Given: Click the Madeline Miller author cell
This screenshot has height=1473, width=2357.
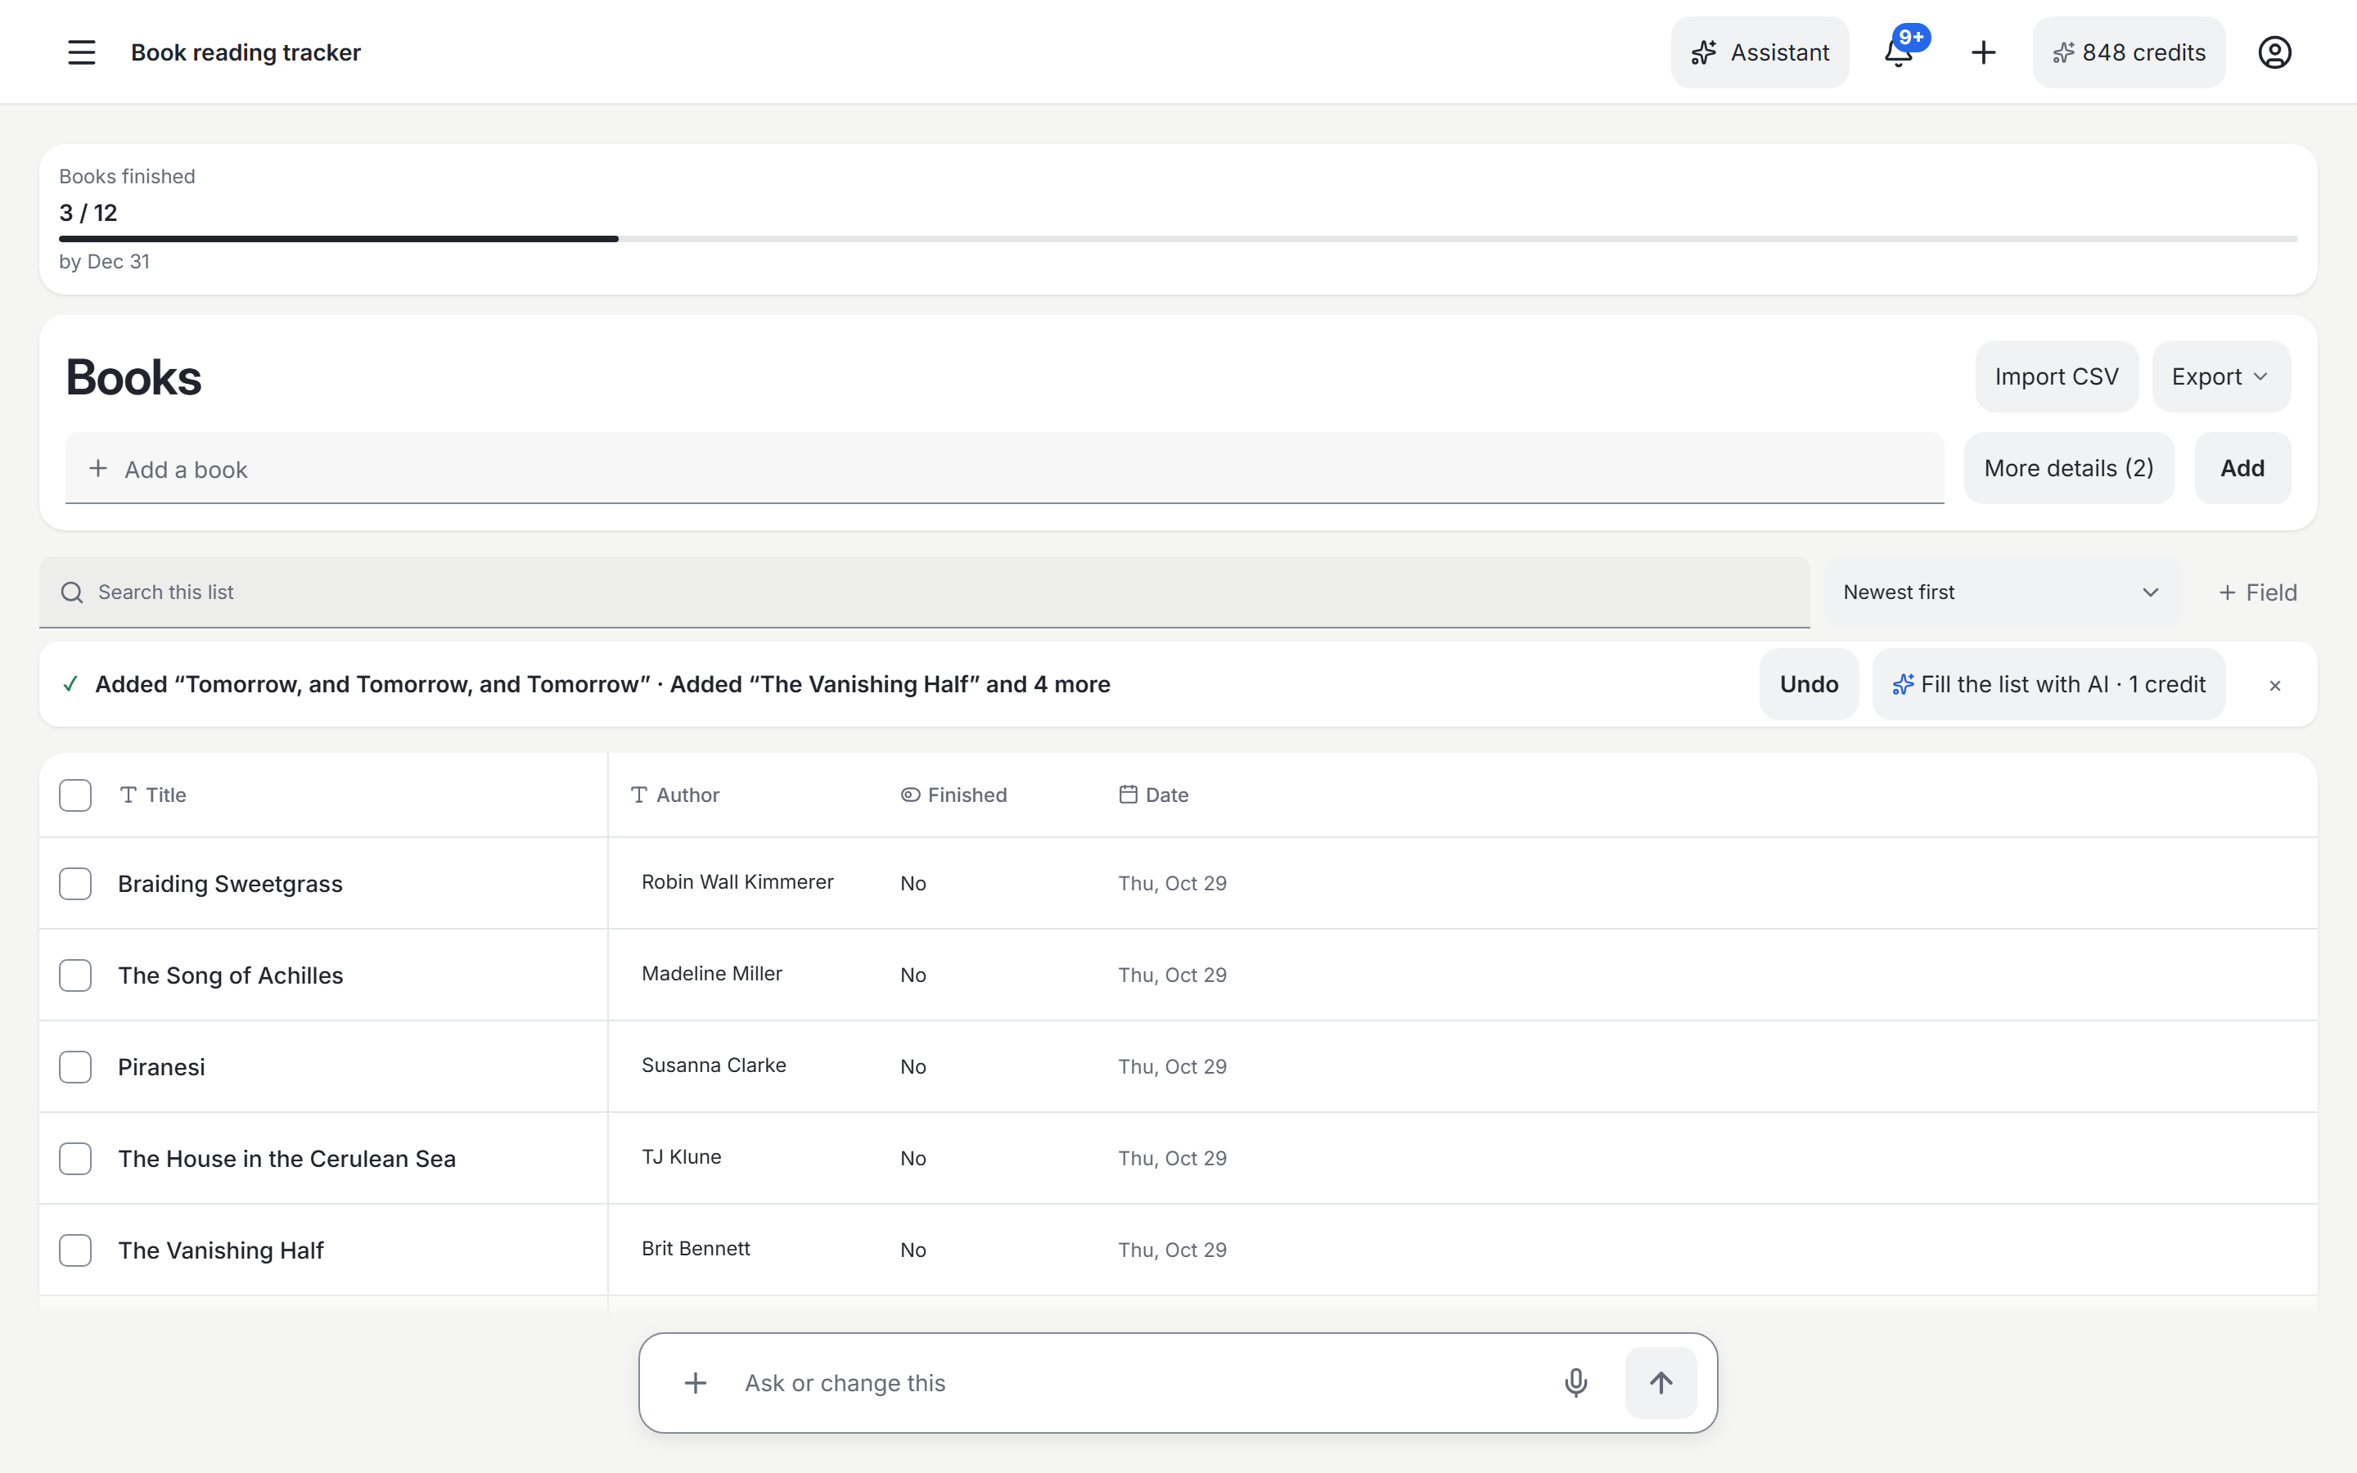Looking at the screenshot, I should 712,973.
